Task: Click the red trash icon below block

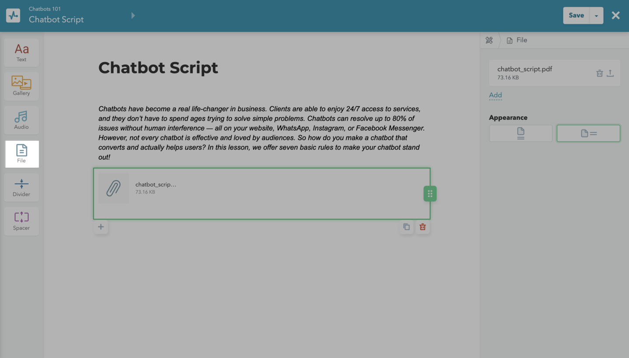Action: (x=422, y=227)
